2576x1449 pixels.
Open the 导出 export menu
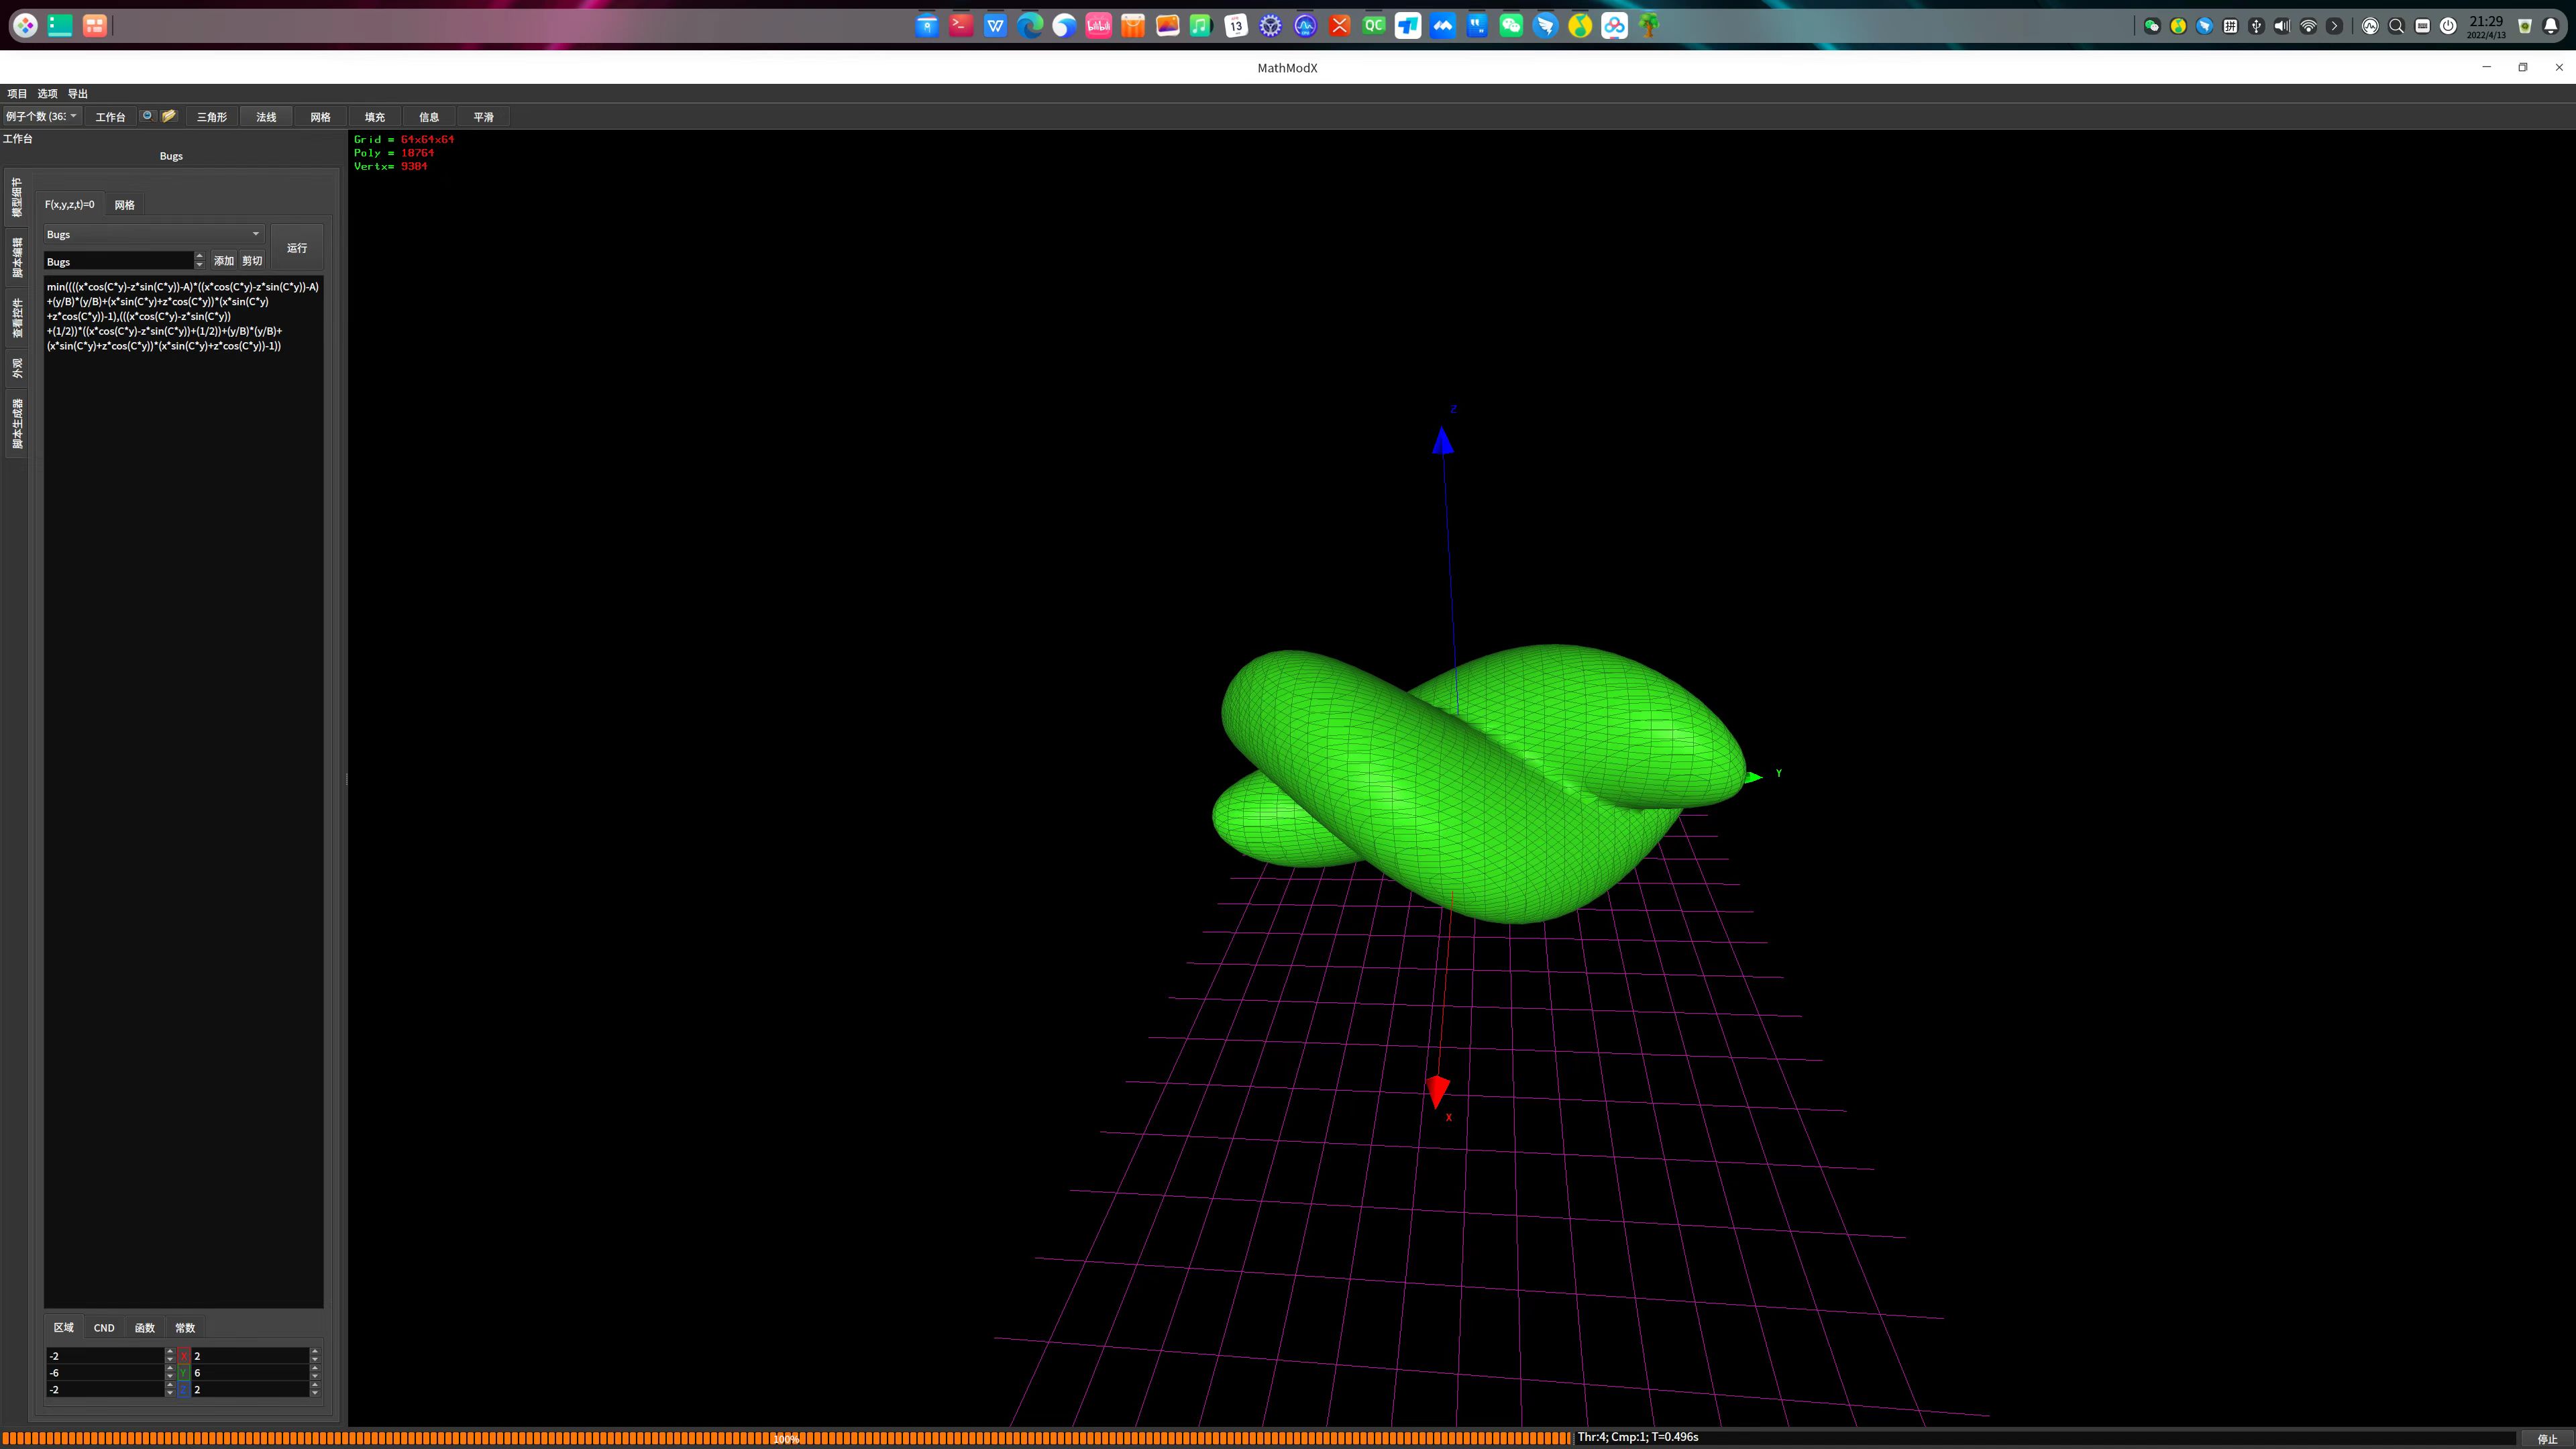[x=77, y=94]
